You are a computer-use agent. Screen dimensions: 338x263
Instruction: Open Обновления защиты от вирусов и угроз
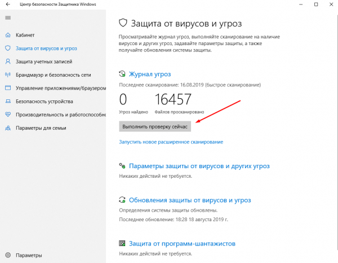point(190,200)
